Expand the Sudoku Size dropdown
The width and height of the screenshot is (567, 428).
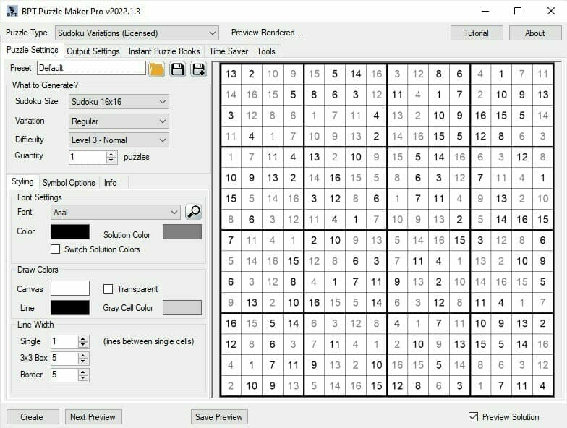point(119,101)
